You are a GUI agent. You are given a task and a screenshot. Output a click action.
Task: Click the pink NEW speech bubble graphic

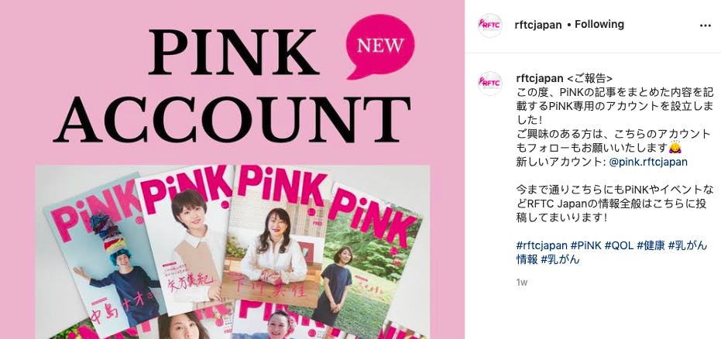point(380,46)
